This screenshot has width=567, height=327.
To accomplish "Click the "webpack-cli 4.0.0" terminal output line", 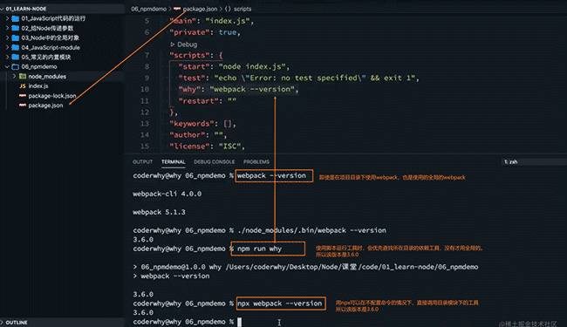I will point(167,194).
